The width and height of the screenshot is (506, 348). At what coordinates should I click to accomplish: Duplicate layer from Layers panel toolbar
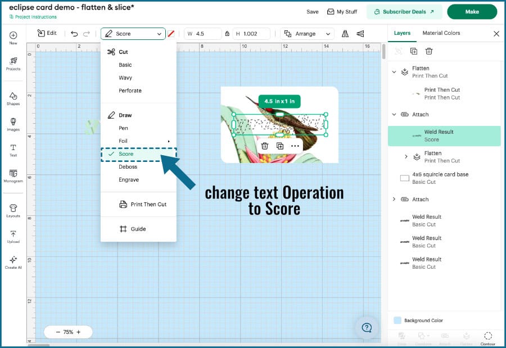pyautogui.click(x=414, y=51)
